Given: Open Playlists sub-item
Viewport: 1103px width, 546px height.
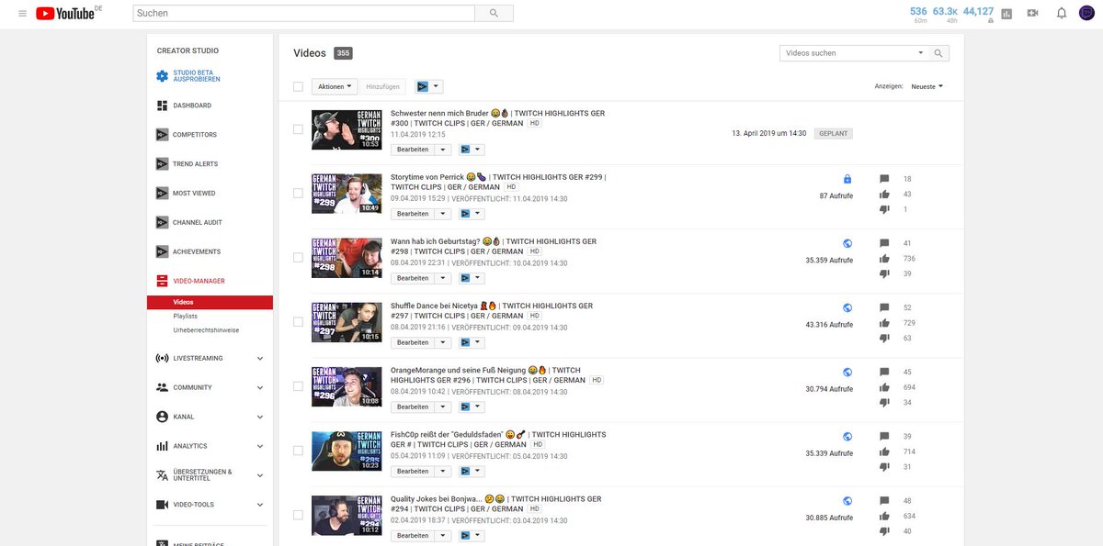Looking at the screenshot, I should click(185, 316).
